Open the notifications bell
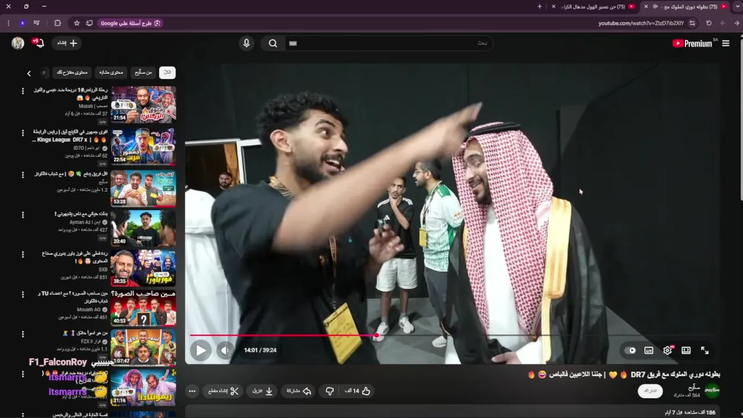The height and width of the screenshot is (418, 743). click(x=38, y=43)
